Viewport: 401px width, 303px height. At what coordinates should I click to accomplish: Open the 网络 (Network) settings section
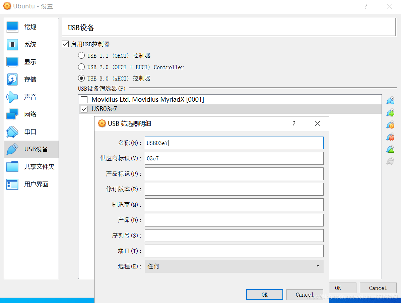31,114
